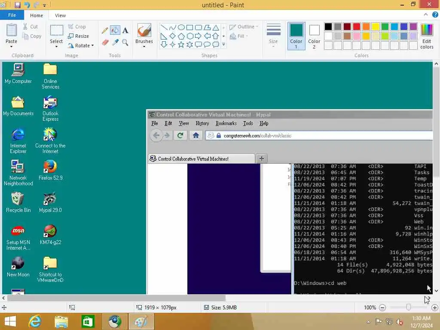Choose the Rounded rectangle shape
Image resolution: width=440 pixels, height=330 pixels.
199,27
